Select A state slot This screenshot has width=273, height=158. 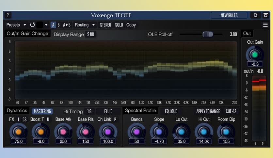pos(53,25)
